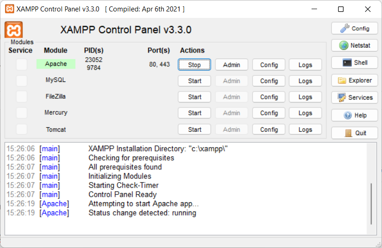Click Apache ports value 80, 443
The image size is (382, 248).
pos(159,65)
